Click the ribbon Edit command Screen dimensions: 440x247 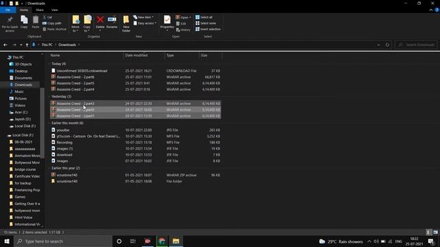(181, 23)
